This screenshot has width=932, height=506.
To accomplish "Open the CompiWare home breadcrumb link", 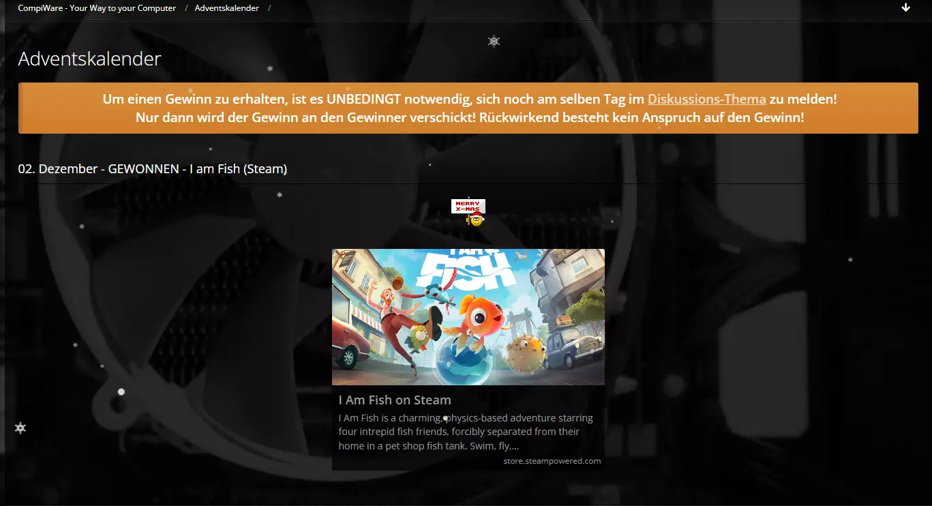I will 97,8.
